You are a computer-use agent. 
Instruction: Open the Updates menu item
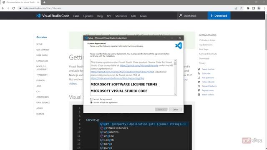pos(88,16)
